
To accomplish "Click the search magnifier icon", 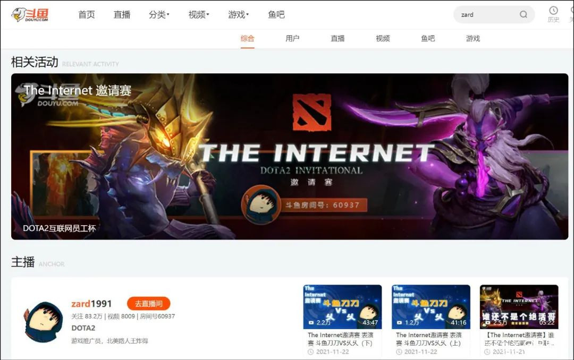I will [x=524, y=14].
